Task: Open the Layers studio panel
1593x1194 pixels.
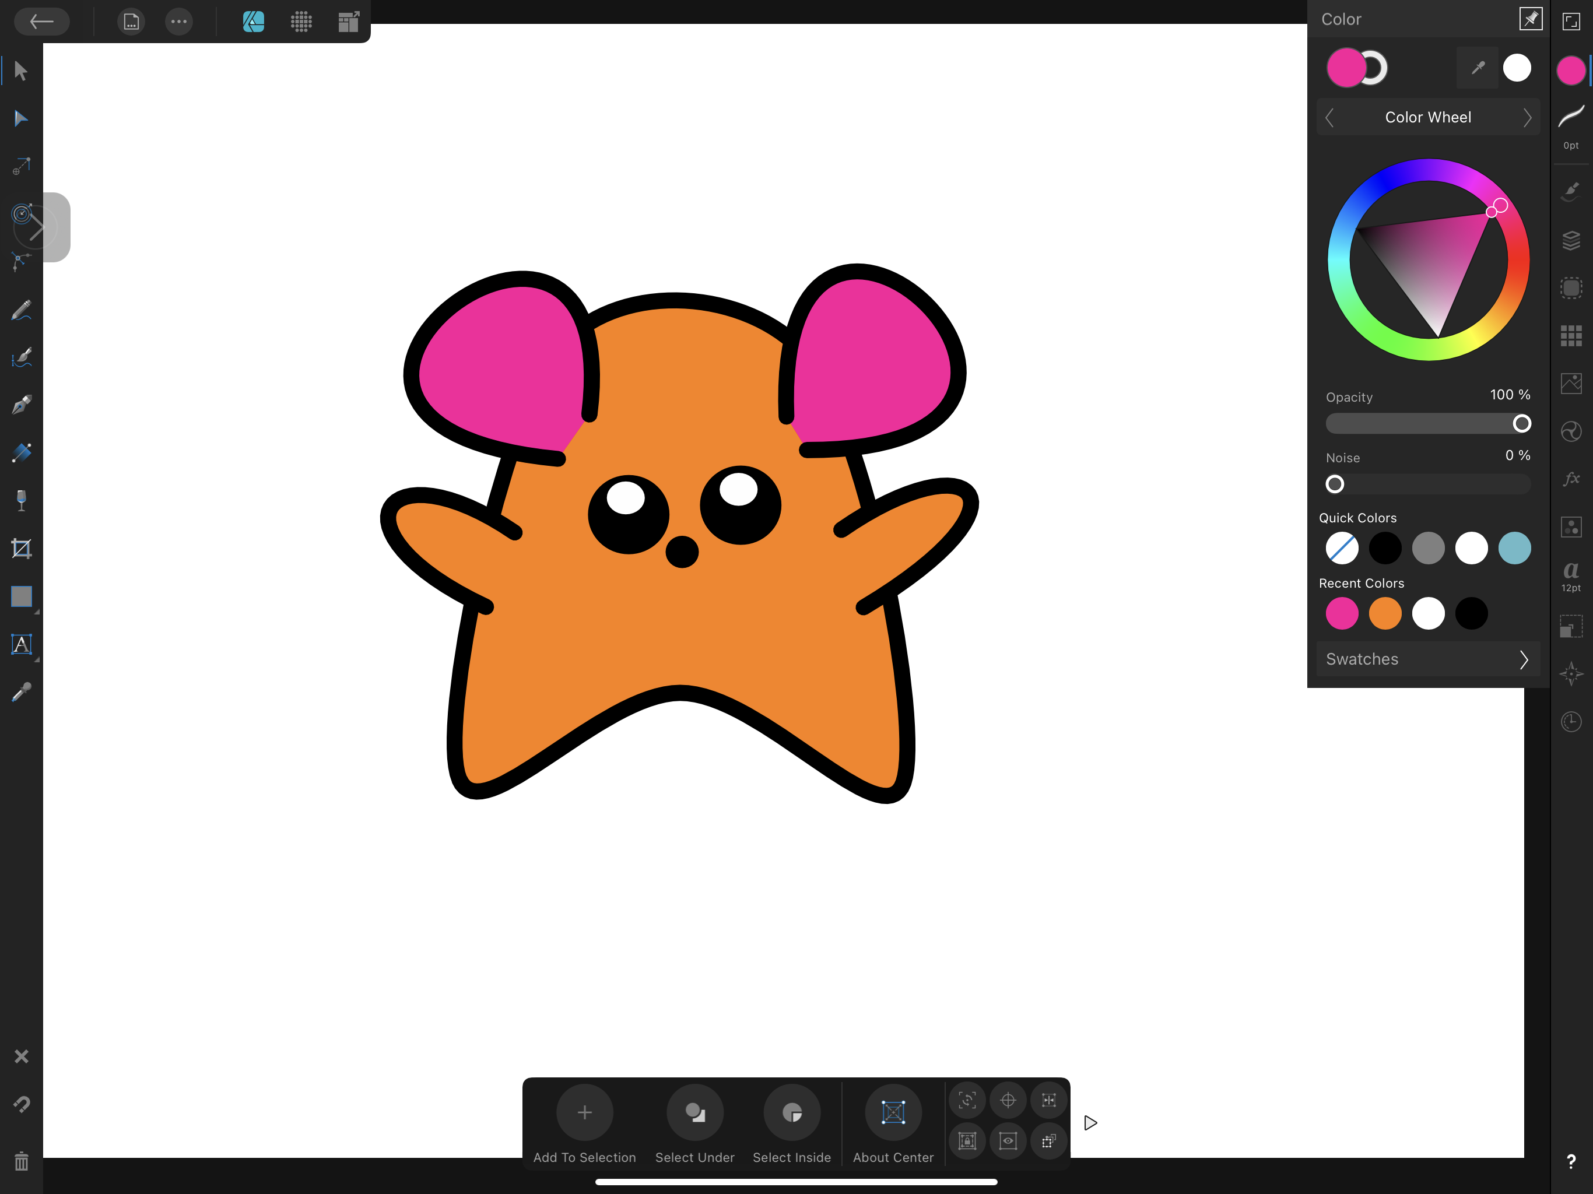Action: pyautogui.click(x=1571, y=240)
